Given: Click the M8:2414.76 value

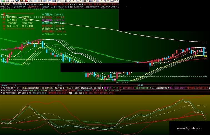Looking at the screenshot, I should pyautogui.click(x=41, y=4).
